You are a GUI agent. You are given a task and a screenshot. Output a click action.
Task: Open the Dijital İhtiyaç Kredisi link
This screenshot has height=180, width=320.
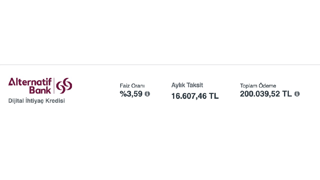click(x=36, y=101)
